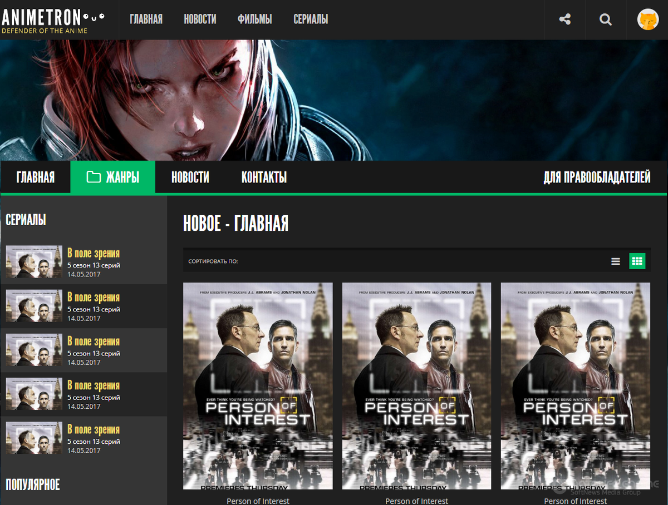This screenshot has height=505, width=668.
Task: Open НОВОСТИ in the top header navigation
Action: tap(200, 19)
